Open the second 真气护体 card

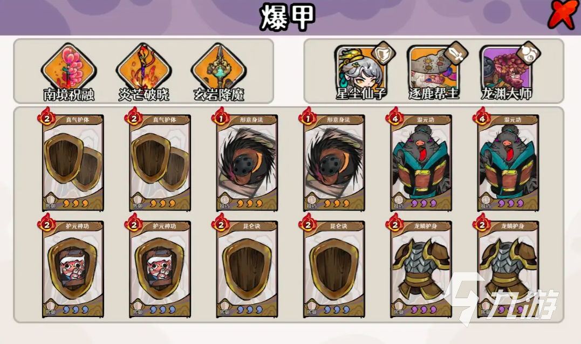(x=160, y=162)
